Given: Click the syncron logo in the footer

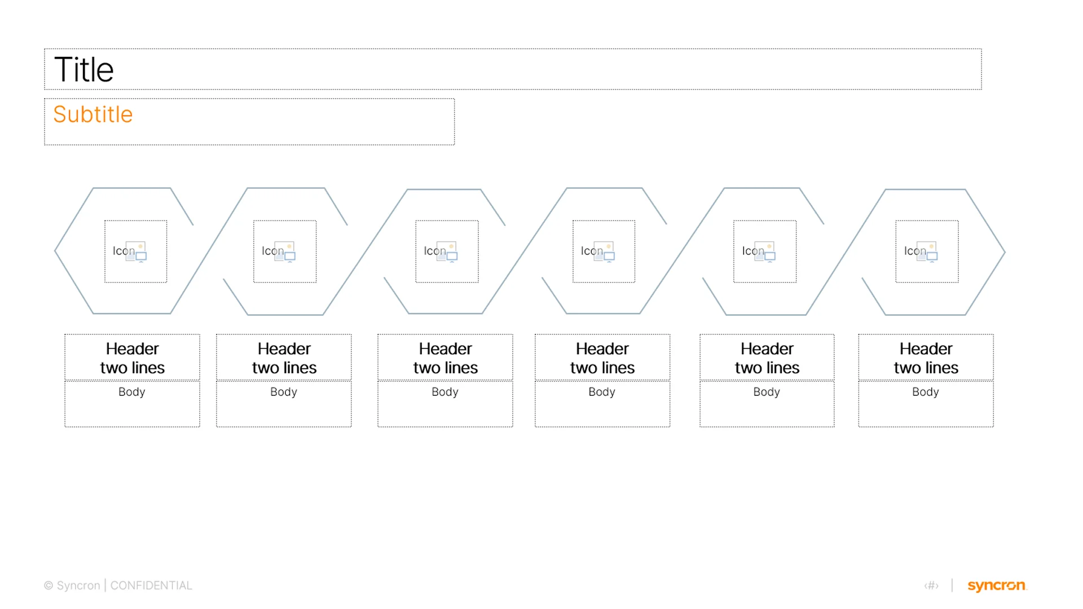Looking at the screenshot, I should click(x=996, y=585).
